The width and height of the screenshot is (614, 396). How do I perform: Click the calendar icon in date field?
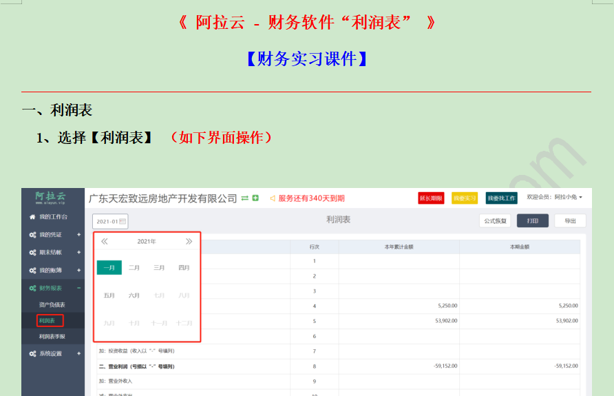coord(123,221)
